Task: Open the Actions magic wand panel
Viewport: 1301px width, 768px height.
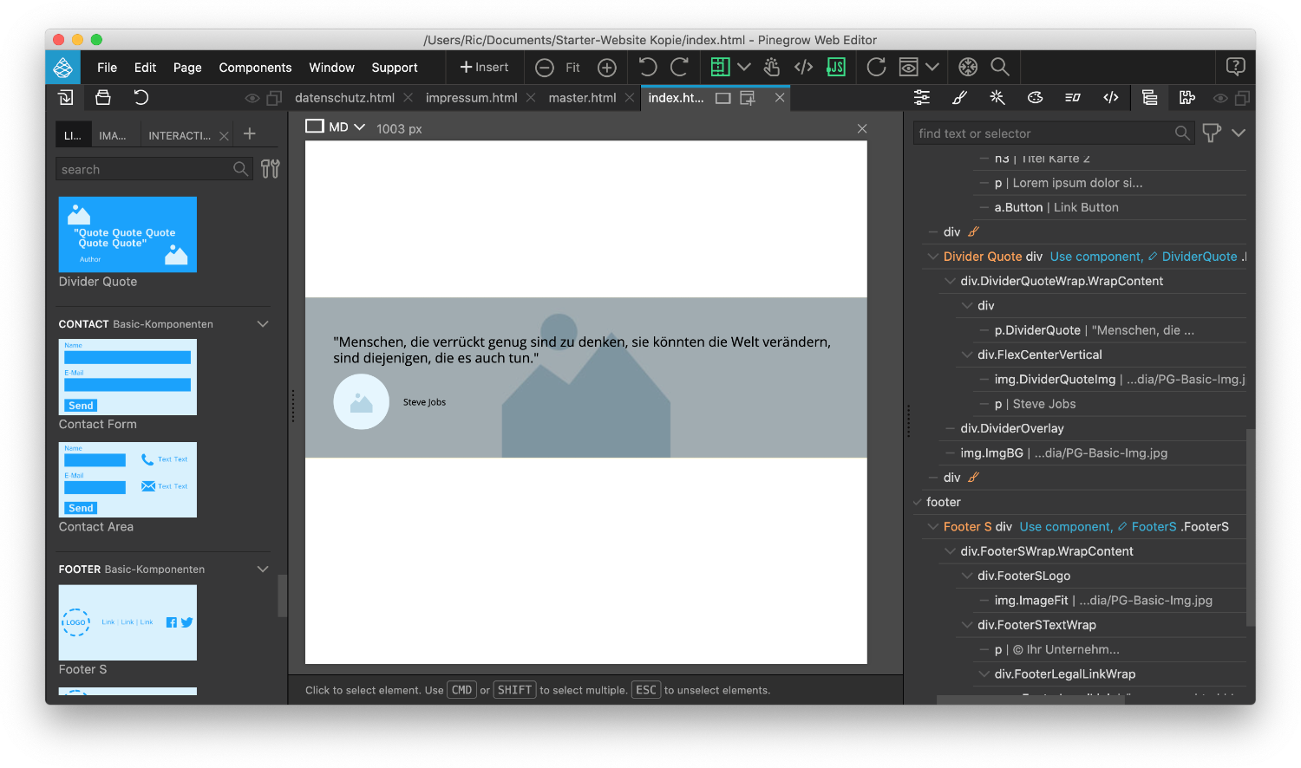Action: [x=997, y=97]
